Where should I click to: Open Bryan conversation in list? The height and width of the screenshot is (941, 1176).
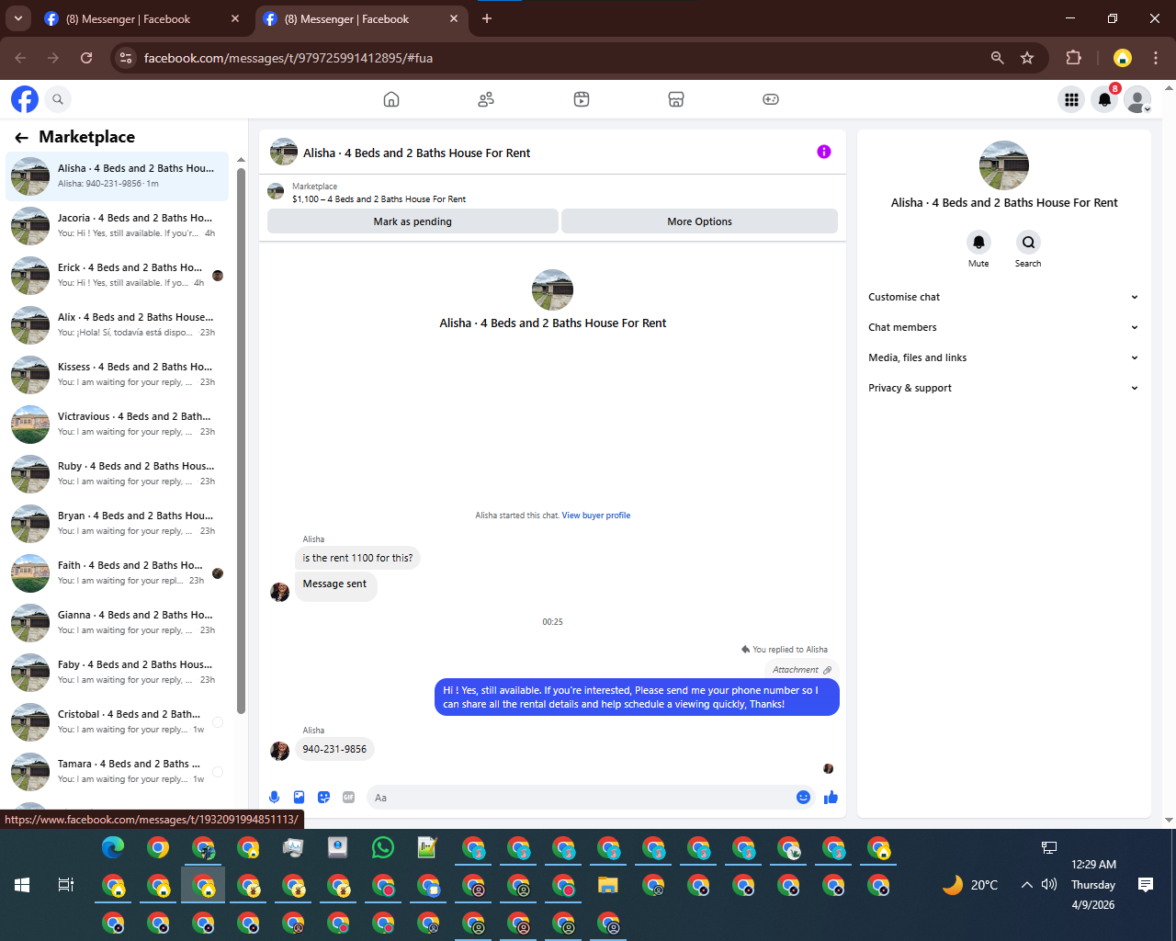pos(118,523)
